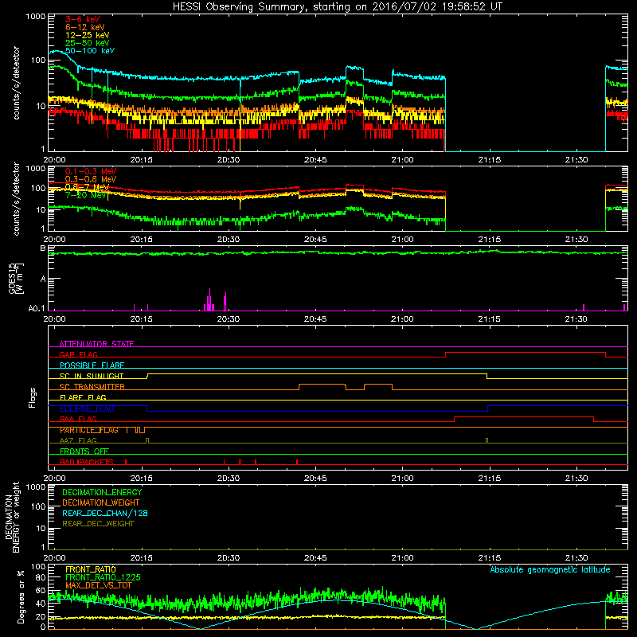Click the GOES15 axis label

pyautogui.click(x=16, y=278)
